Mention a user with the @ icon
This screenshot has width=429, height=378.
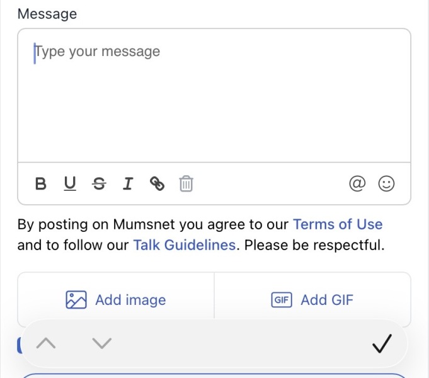click(x=357, y=184)
